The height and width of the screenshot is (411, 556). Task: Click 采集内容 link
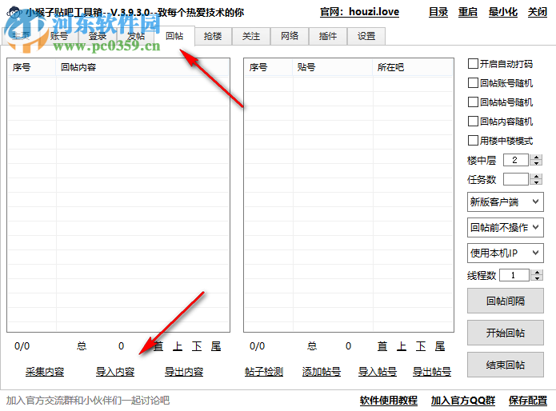[x=45, y=372]
